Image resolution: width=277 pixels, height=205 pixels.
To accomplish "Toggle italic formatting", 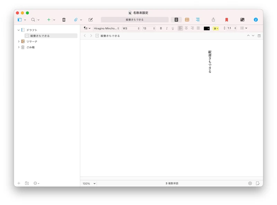I will [167, 28].
